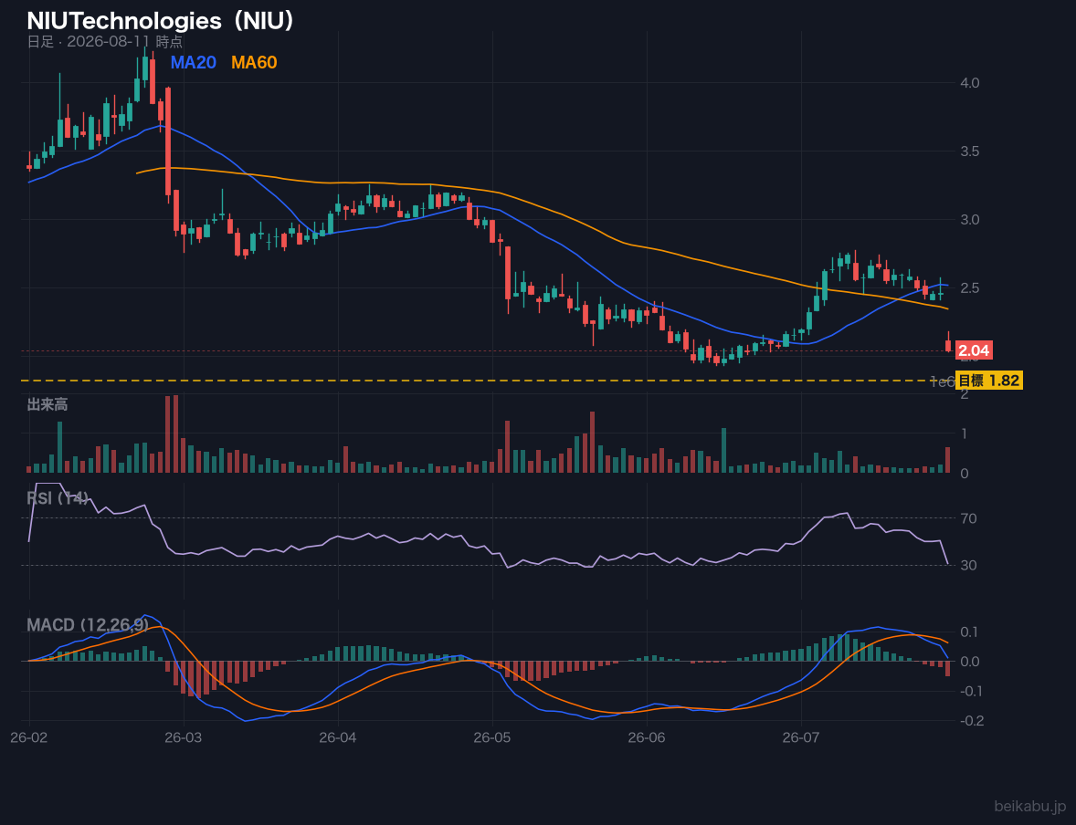1076x825 pixels.
Task: Click the 26-05 date axis label
Action: pos(492,738)
